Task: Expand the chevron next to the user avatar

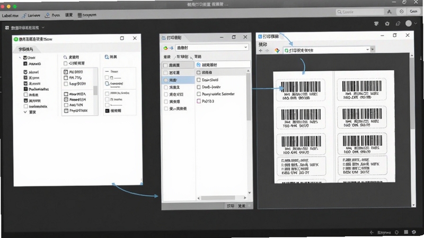Action: pos(416,23)
